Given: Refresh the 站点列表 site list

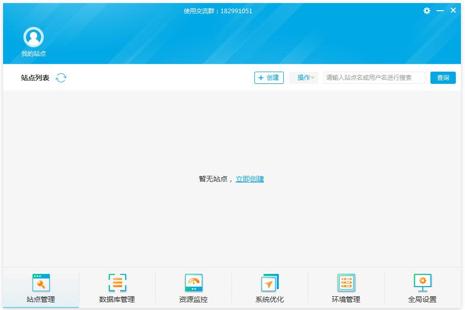Looking at the screenshot, I should tap(61, 77).
